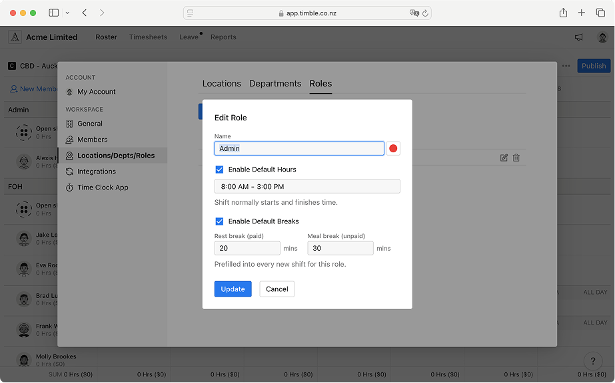Viewport: 615px width, 383px height.
Task: Click the Cancel button
Action: [277, 289]
